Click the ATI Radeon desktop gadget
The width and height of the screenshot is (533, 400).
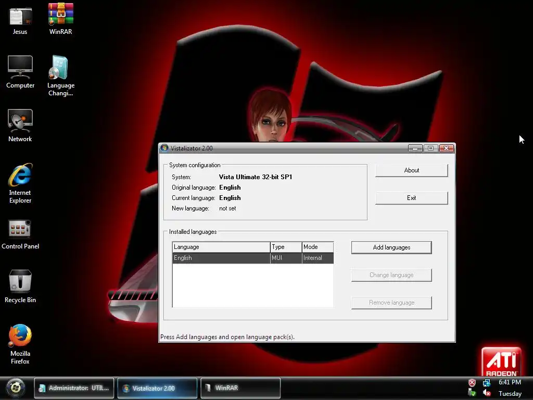501,361
